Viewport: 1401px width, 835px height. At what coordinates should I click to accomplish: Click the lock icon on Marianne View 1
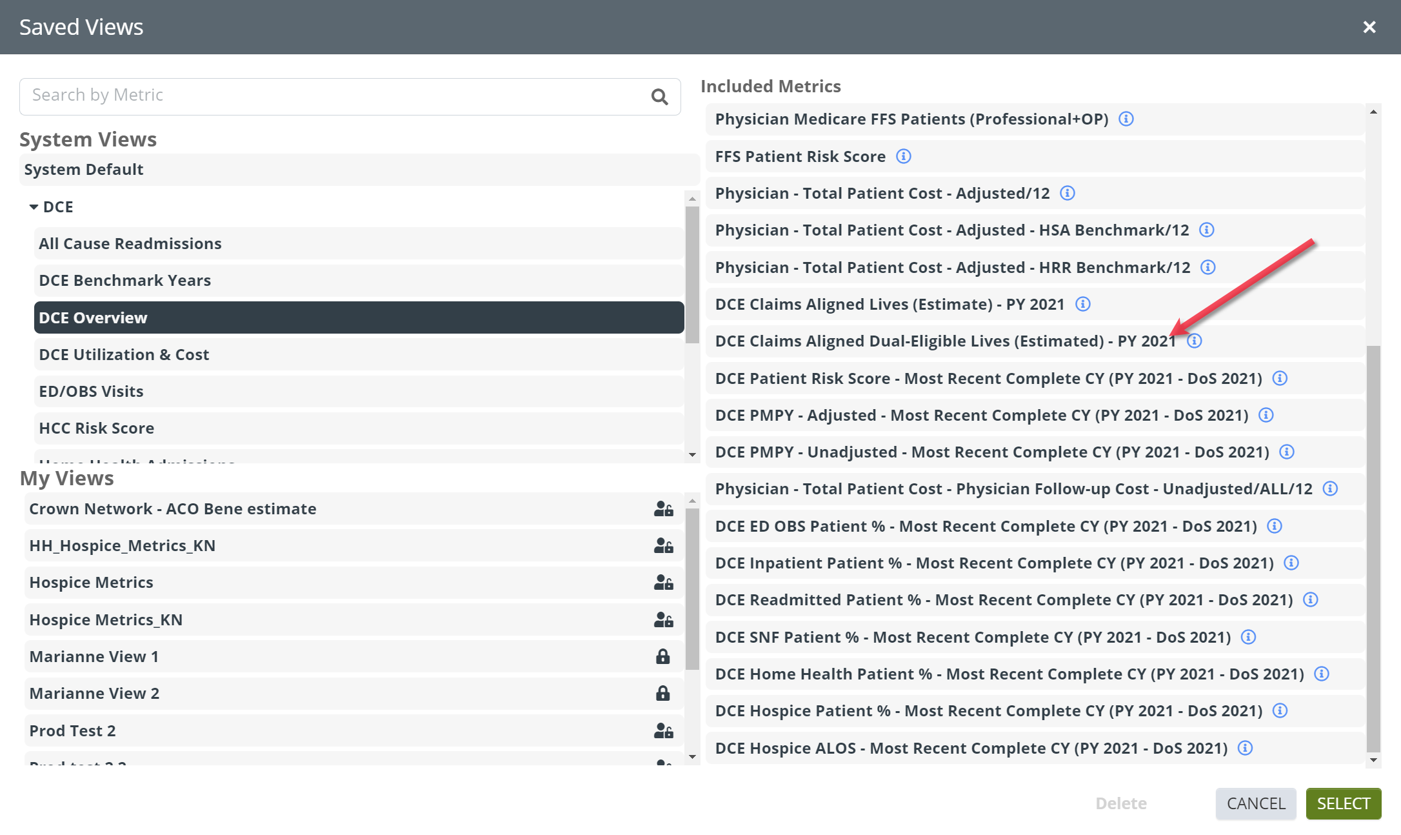tap(663, 657)
